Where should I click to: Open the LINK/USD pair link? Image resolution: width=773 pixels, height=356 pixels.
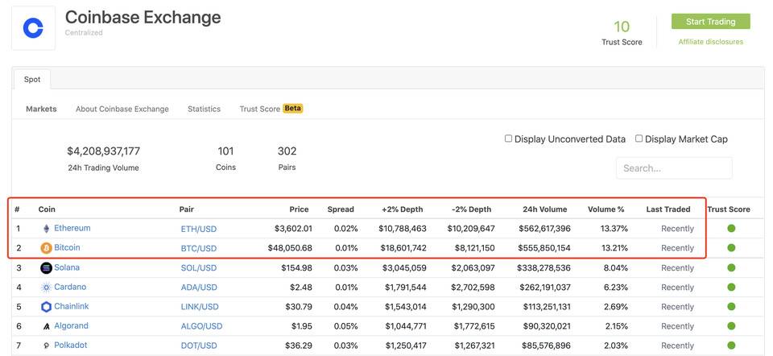point(200,307)
